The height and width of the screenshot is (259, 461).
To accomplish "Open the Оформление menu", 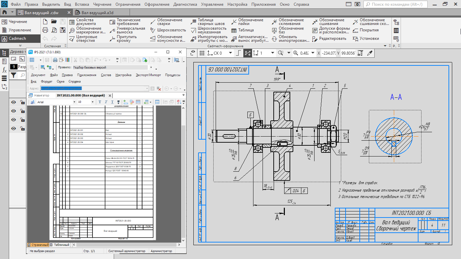I will tap(157, 4).
